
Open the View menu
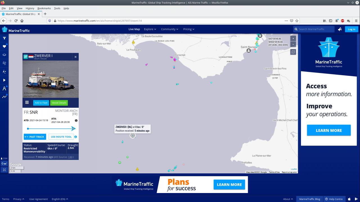(19, 8)
